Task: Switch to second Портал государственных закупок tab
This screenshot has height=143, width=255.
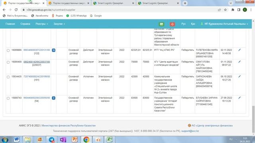Action: click(x=69, y=3)
